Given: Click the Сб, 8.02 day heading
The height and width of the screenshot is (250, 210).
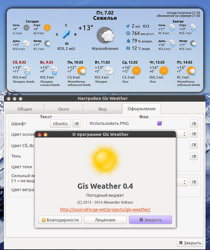Looking at the screenshot, I should (x=19, y=62).
